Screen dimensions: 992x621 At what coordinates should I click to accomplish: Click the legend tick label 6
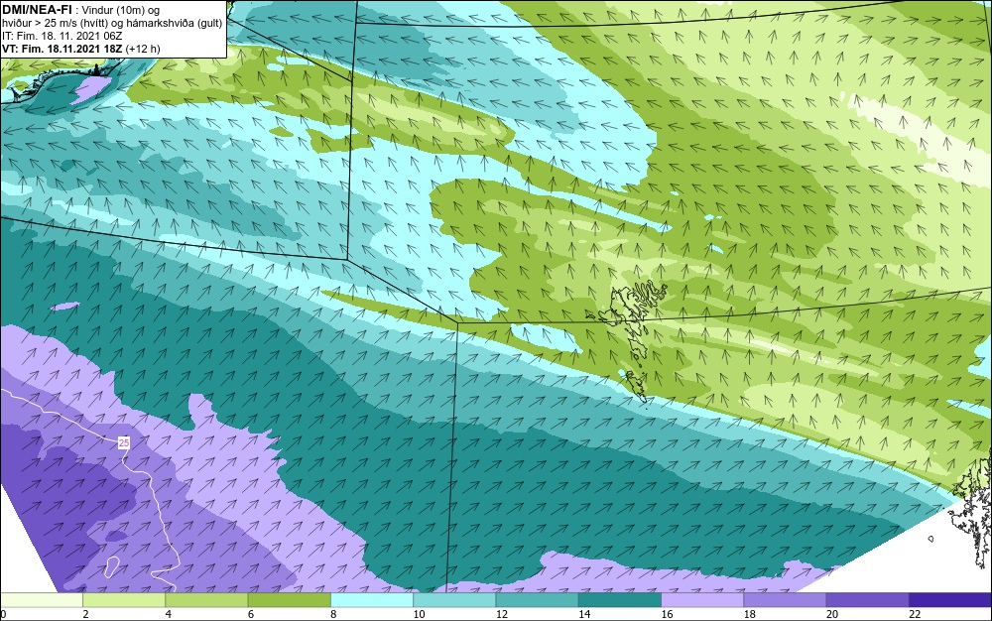pos(251,614)
